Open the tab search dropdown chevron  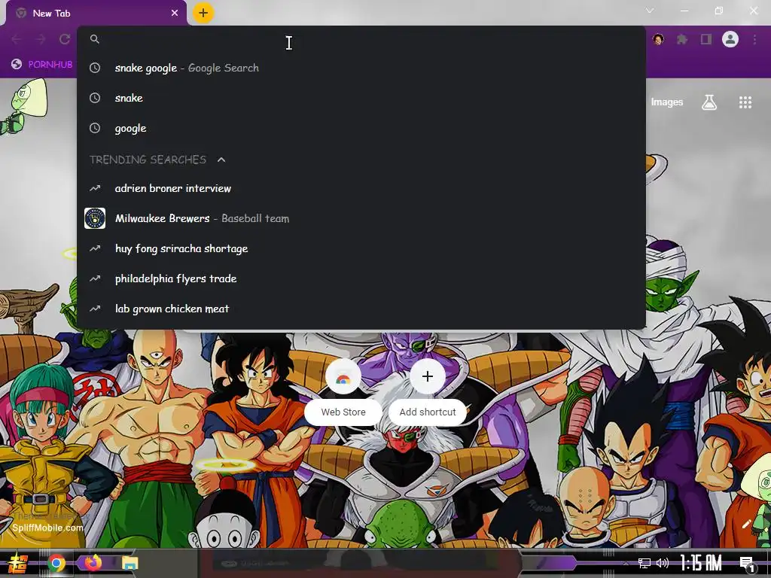[650, 11]
